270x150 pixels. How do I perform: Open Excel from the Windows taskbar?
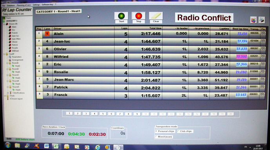pyautogui.click(x=56, y=146)
